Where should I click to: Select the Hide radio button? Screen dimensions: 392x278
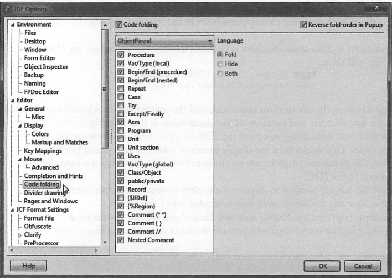(x=220, y=64)
